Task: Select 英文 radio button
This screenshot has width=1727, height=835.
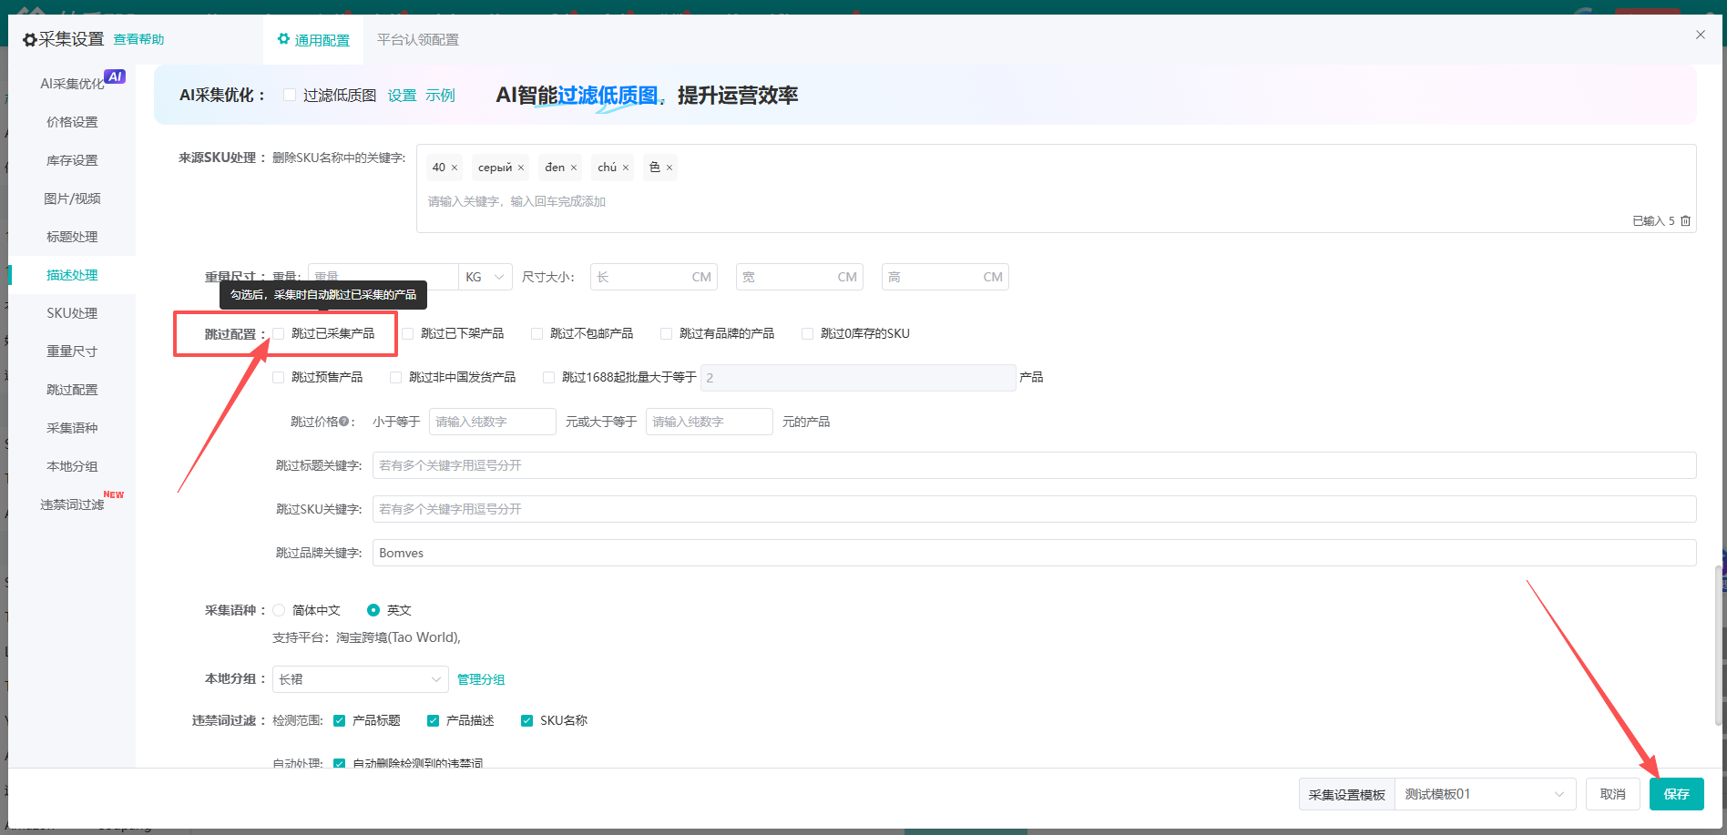Action: (373, 610)
